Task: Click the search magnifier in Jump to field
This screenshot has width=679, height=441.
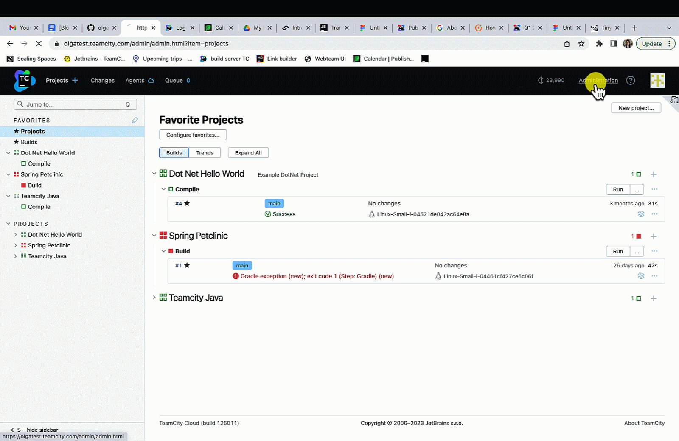Action: tap(20, 104)
